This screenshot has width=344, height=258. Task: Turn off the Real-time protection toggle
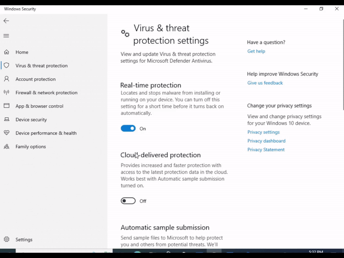click(128, 129)
